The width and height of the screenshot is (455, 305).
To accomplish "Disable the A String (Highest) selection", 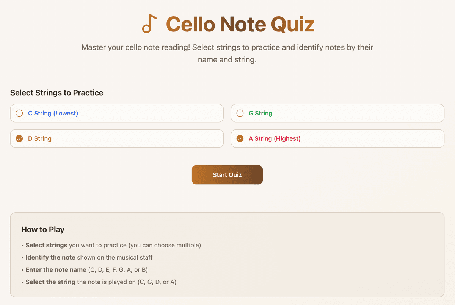I will click(x=337, y=138).
